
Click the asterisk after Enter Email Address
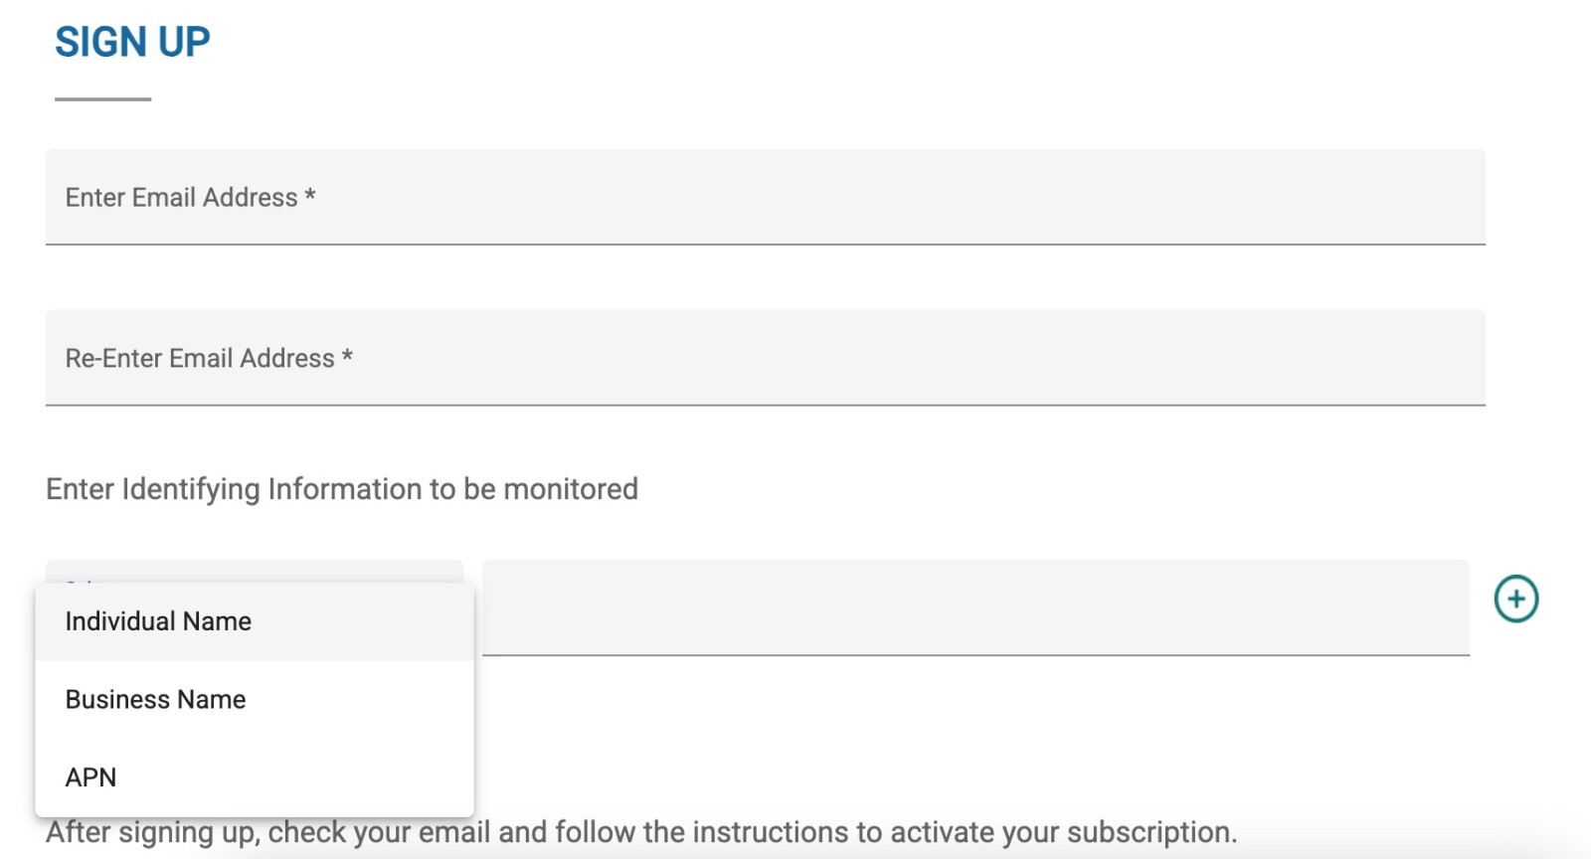tap(310, 194)
